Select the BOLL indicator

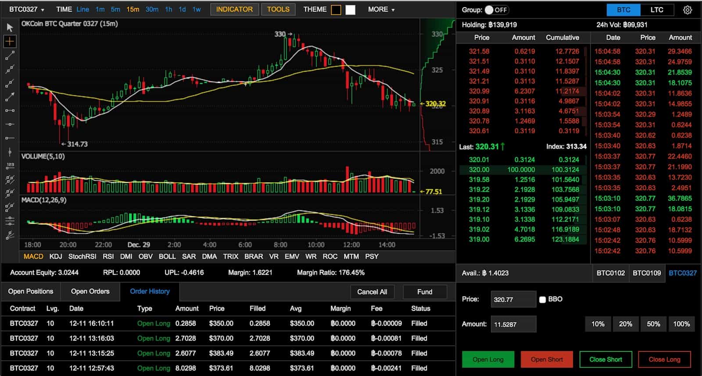click(167, 256)
